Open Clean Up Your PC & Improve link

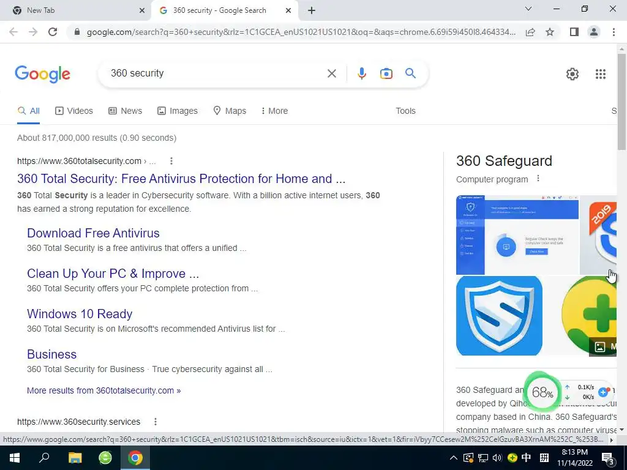click(x=113, y=274)
